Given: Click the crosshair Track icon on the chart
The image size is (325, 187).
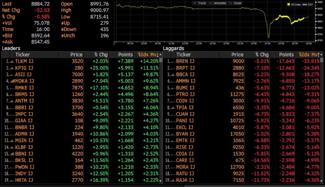Looking at the screenshot, I should (x=195, y=3).
